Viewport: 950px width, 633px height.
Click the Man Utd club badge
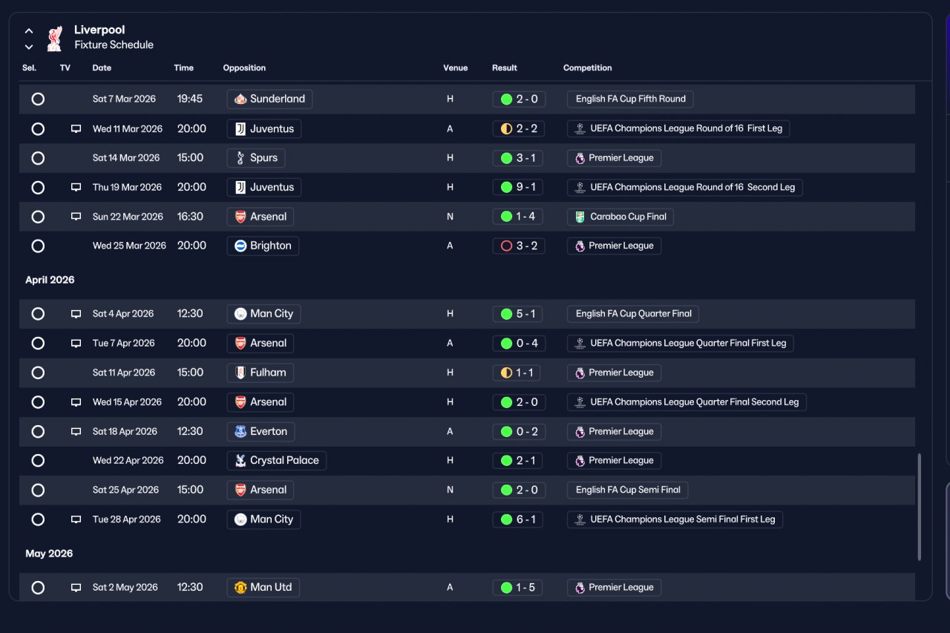click(x=240, y=587)
